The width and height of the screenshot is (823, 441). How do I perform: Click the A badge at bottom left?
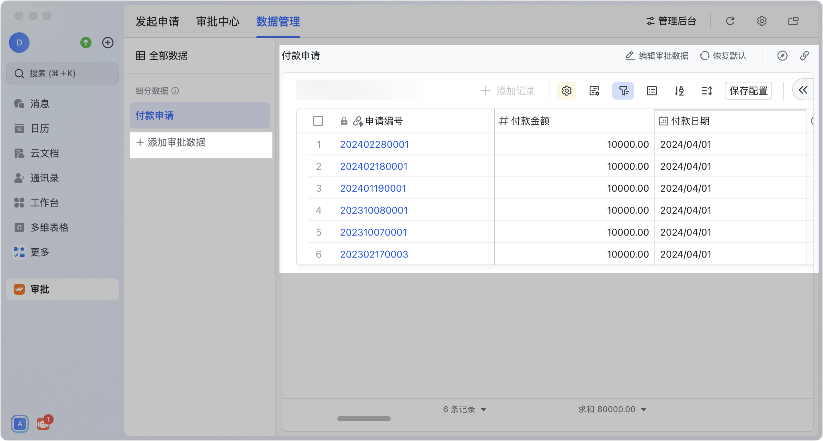click(x=20, y=424)
